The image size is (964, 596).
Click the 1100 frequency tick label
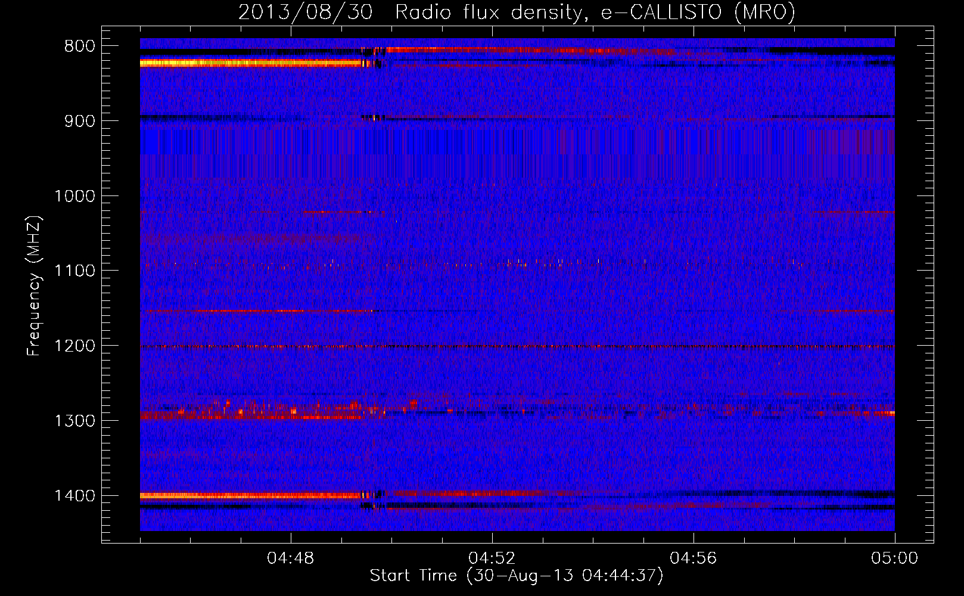click(74, 271)
